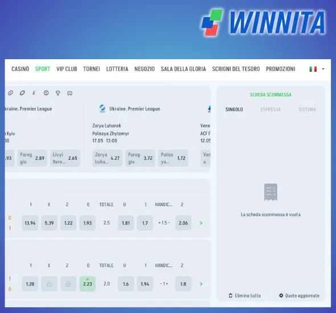Select handicap 1 odds 1.94
The width and height of the screenshot is (336, 313).
click(145, 284)
